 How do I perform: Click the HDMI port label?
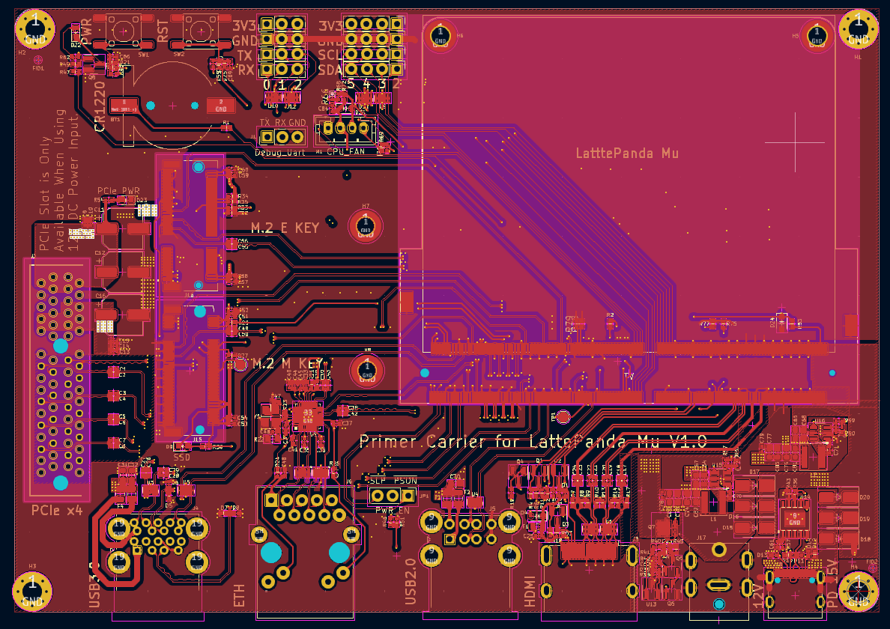(x=530, y=592)
